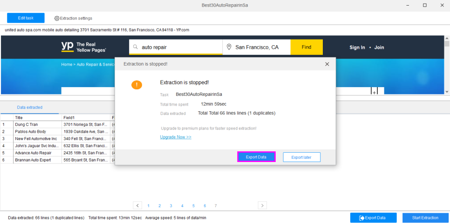Click the Edit task button
The height and width of the screenshot is (223, 450).
[26, 18]
